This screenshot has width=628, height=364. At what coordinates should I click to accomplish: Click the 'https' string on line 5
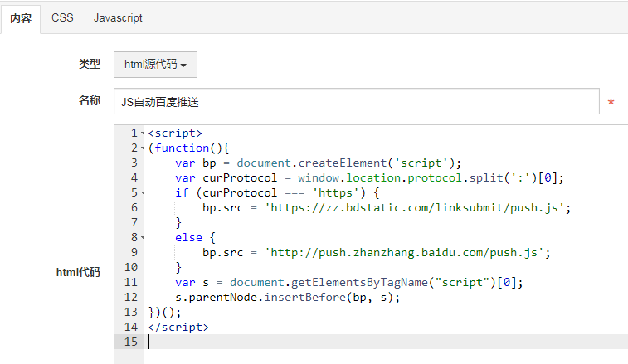(x=335, y=193)
